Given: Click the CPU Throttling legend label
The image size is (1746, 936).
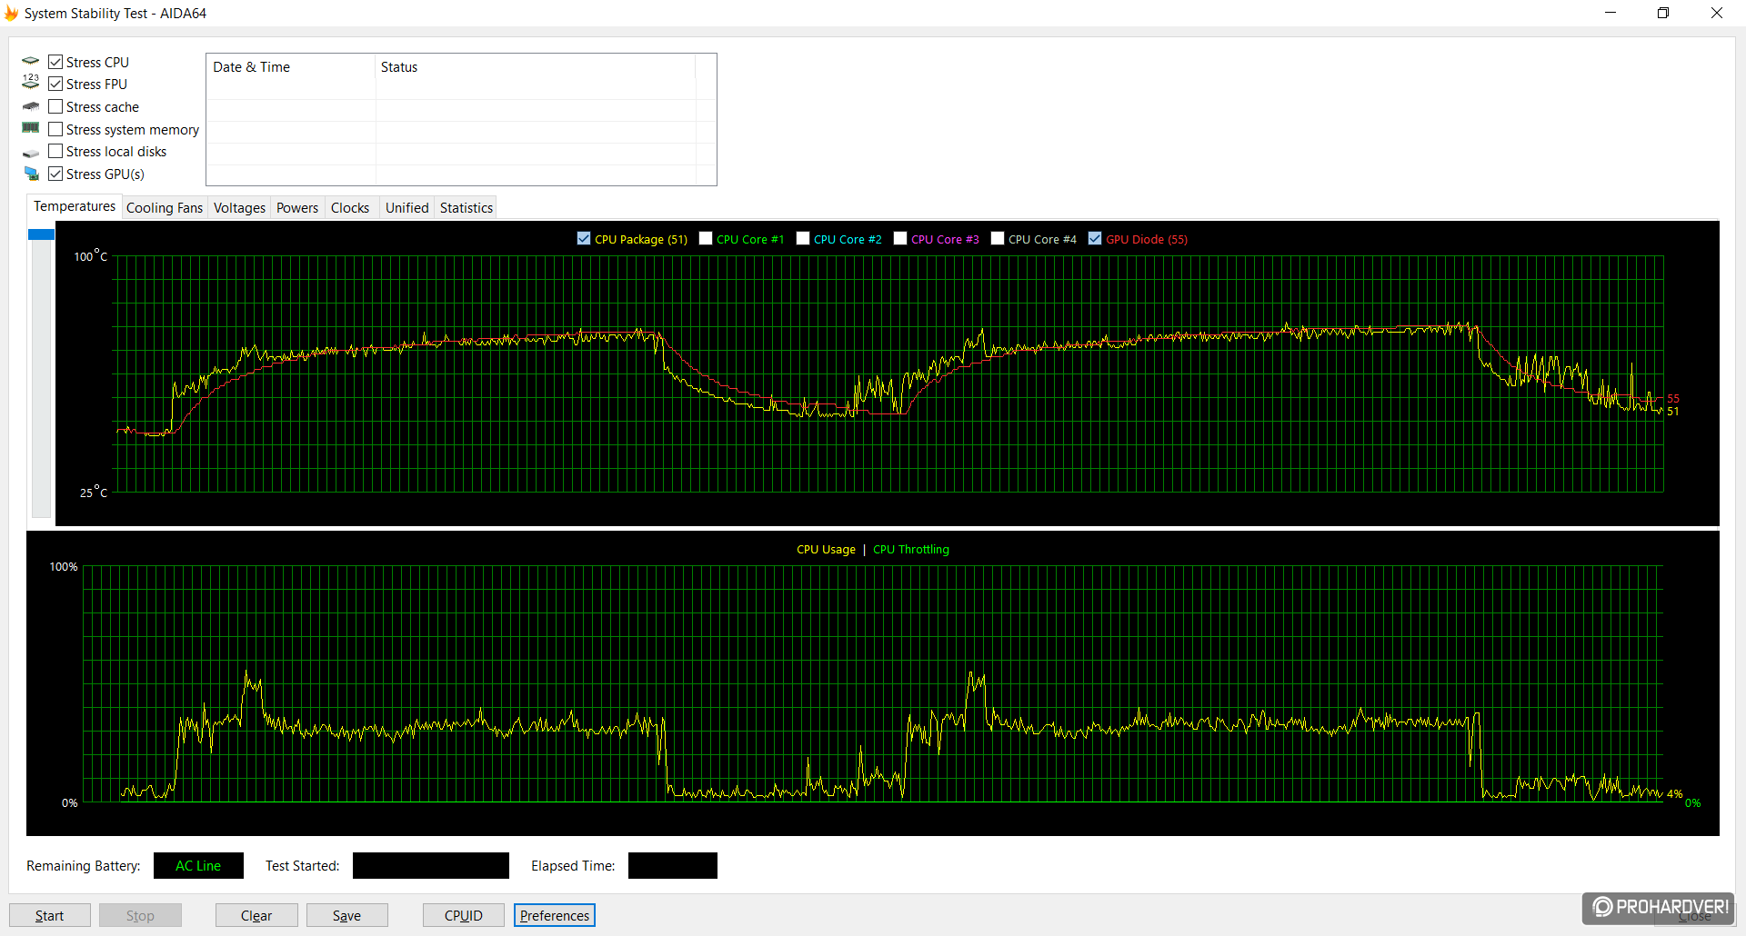Looking at the screenshot, I should tap(911, 550).
